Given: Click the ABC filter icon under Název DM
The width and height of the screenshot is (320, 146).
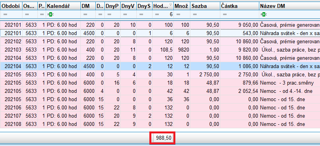Looking at the screenshot, I should tap(263, 15).
